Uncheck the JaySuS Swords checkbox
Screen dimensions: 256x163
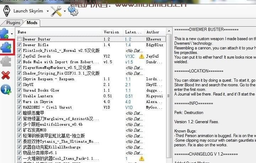[19, 56]
